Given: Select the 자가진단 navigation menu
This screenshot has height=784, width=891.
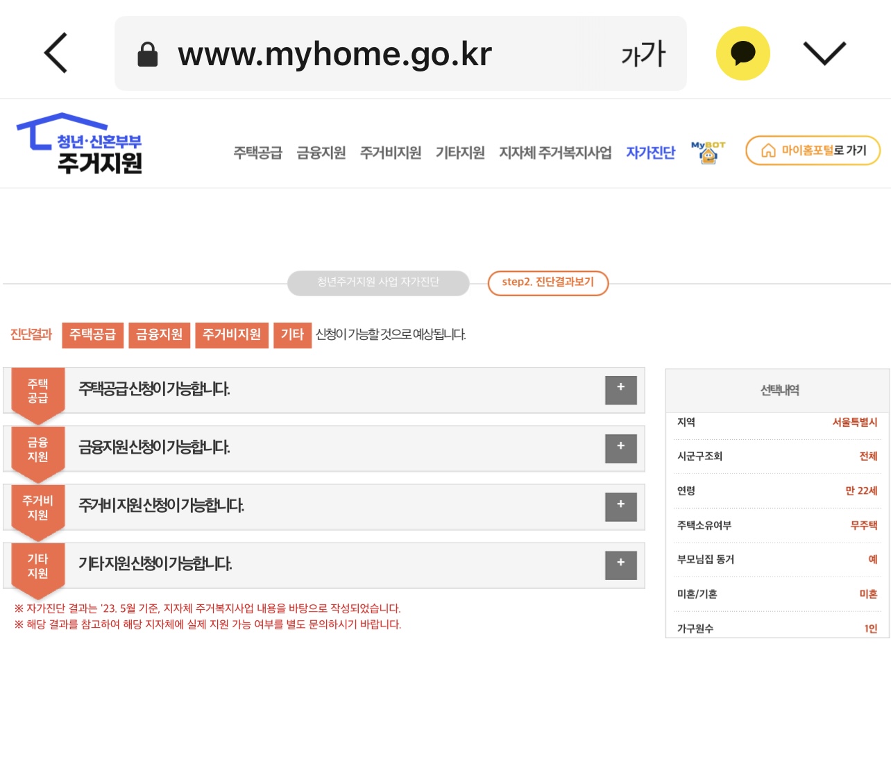Looking at the screenshot, I should click(x=650, y=153).
